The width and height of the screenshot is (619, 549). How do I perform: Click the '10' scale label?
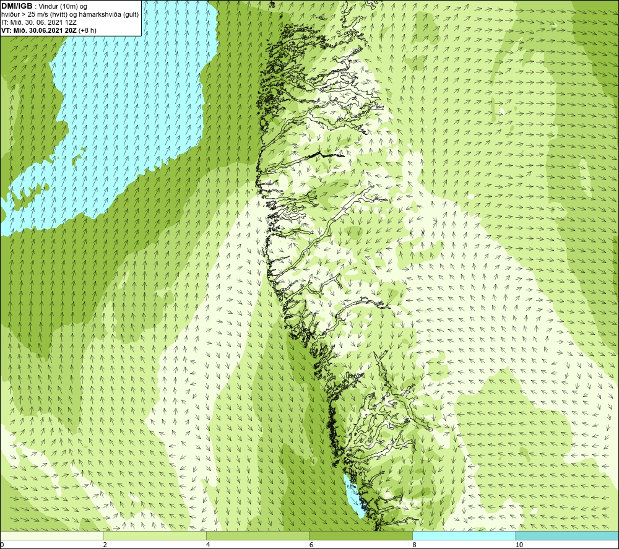(519, 545)
